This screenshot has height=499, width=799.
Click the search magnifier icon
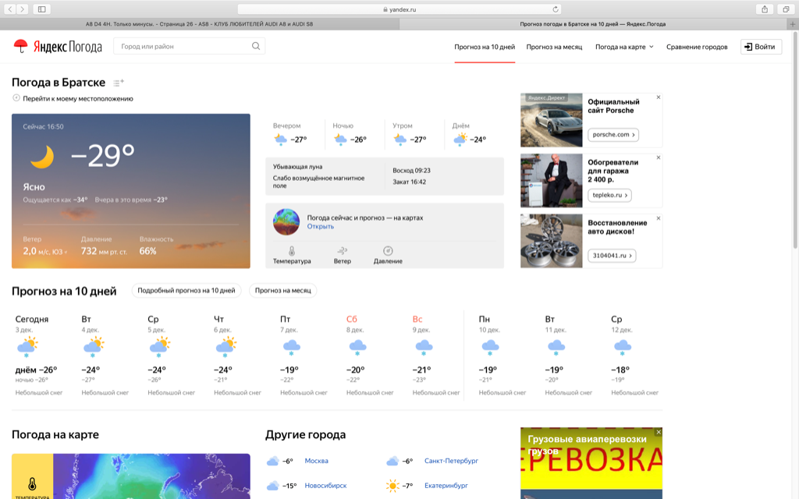click(x=256, y=47)
